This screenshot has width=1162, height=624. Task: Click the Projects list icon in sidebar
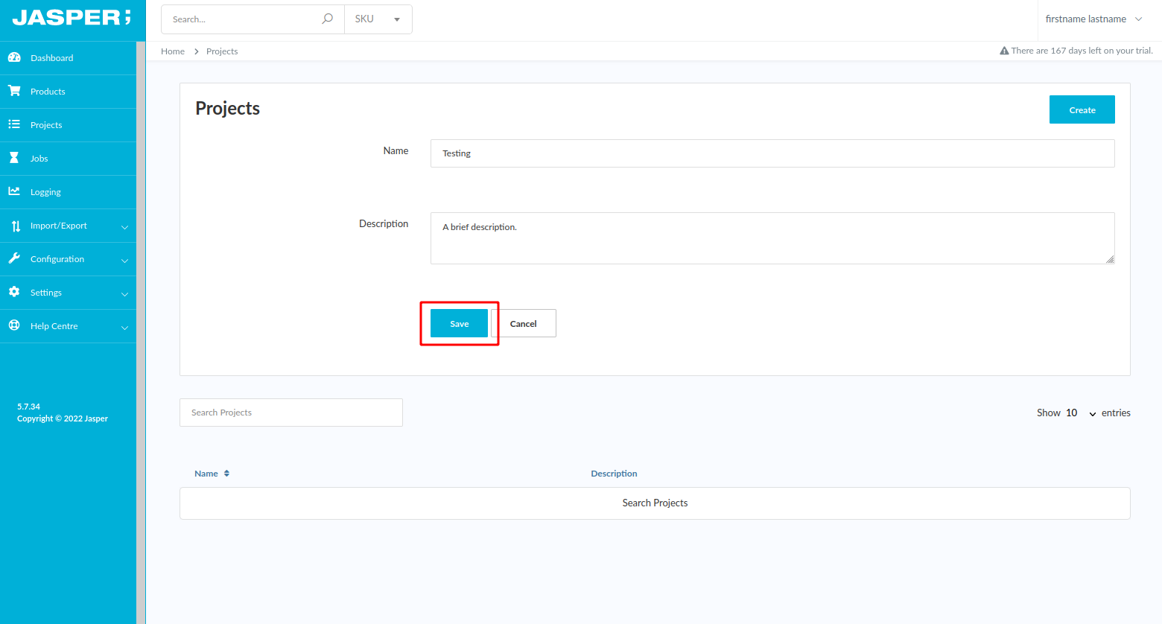pos(14,124)
